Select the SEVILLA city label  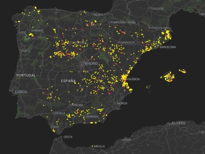(60, 113)
